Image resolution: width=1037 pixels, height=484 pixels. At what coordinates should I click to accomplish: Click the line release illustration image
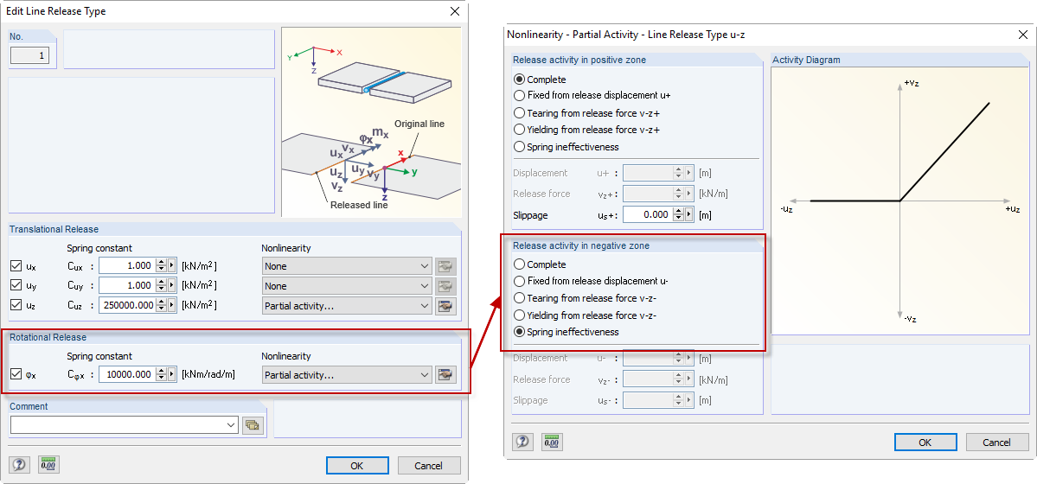point(371,123)
